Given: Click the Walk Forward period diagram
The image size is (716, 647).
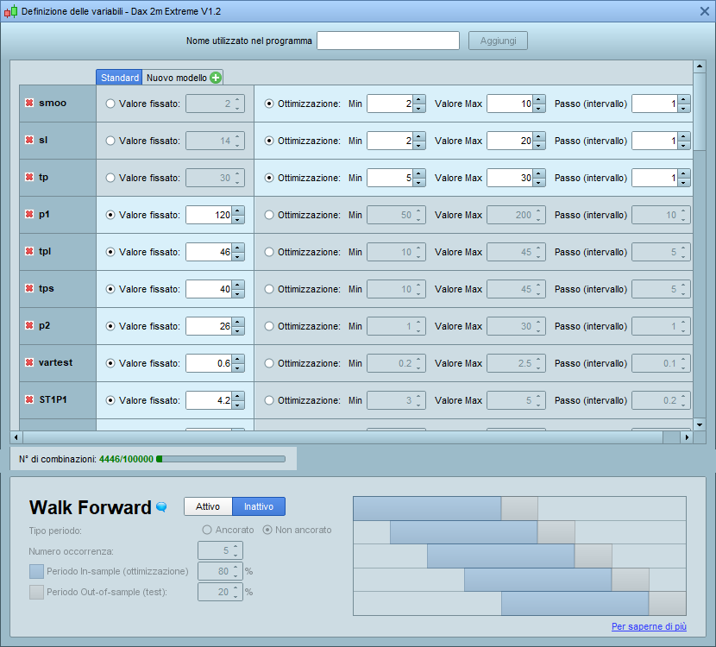Looking at the screenshot, I should (x=519, y=556).
